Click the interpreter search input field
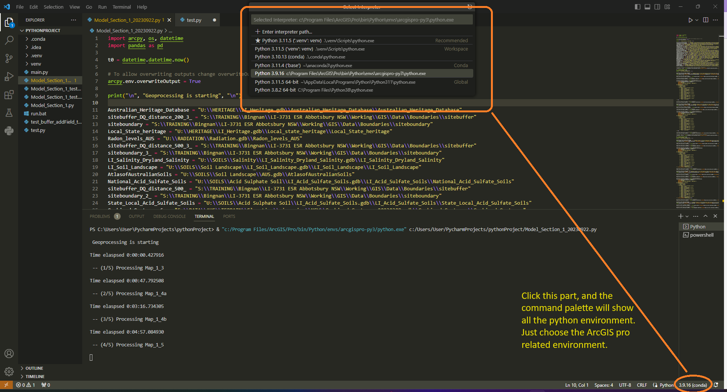The height and width of the screenshot is (392, 727). click(362, 20)
